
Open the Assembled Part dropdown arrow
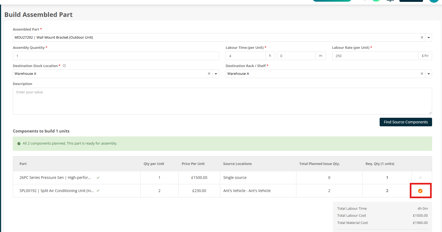429,38
